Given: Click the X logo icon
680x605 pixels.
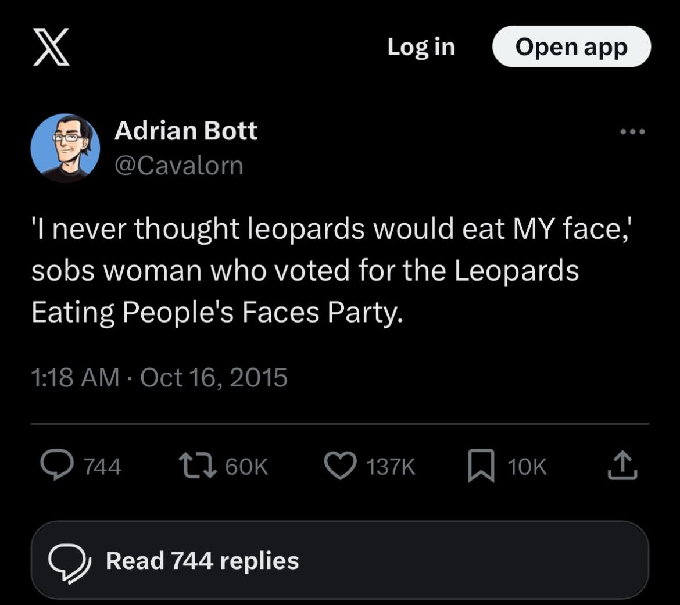Looking at the screenshot, I should pos(51,46).
